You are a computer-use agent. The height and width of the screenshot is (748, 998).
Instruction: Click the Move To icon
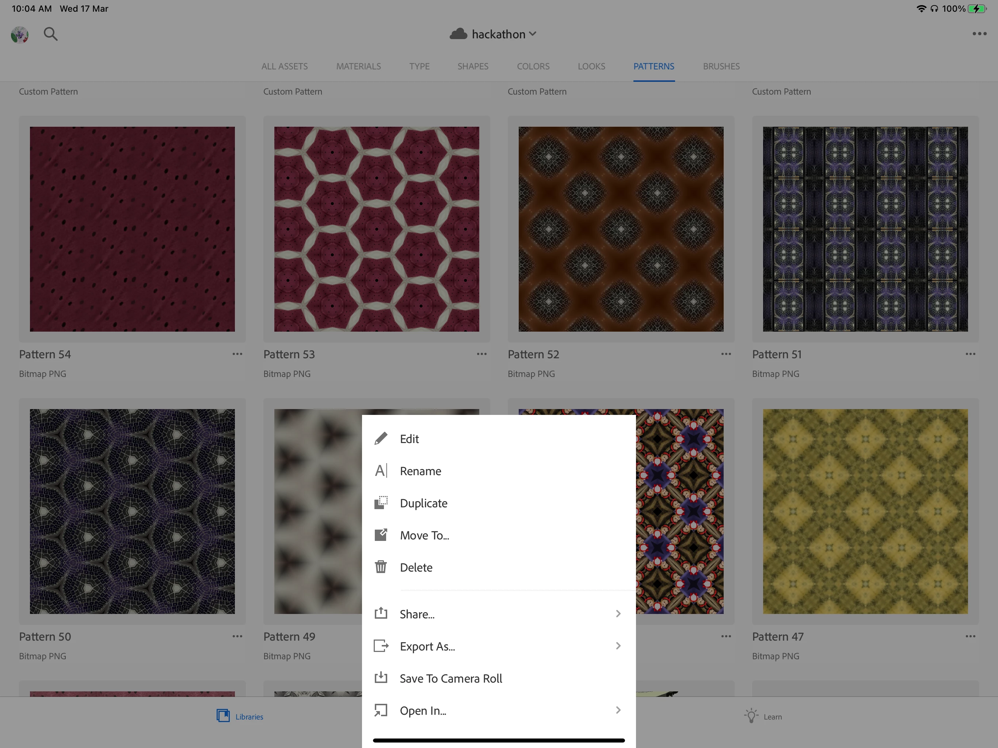click(x=381, y=535)
